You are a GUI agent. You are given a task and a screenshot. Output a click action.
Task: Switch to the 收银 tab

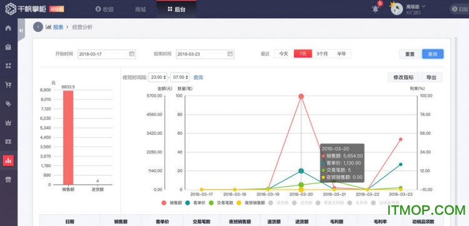point(104,9)
